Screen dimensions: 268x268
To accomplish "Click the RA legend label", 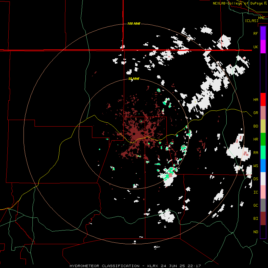I will [x=255, y=153].
